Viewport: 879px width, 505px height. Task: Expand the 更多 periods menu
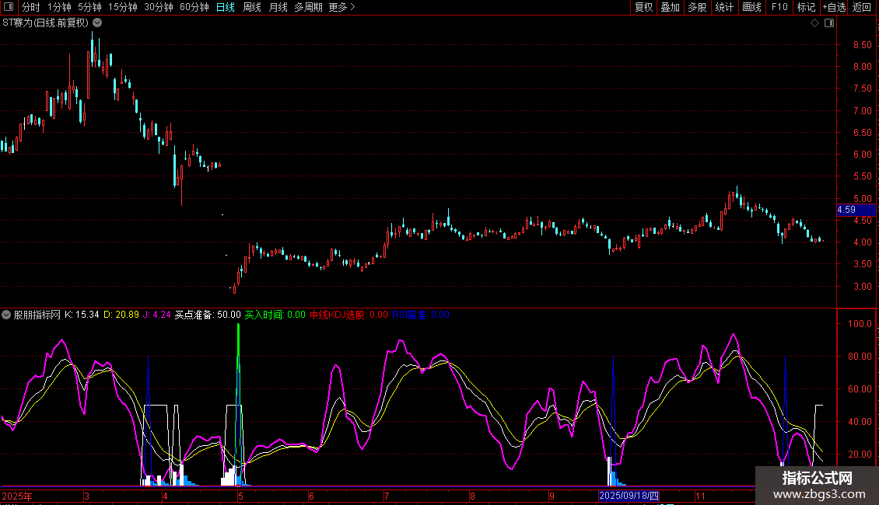(341, 8)
